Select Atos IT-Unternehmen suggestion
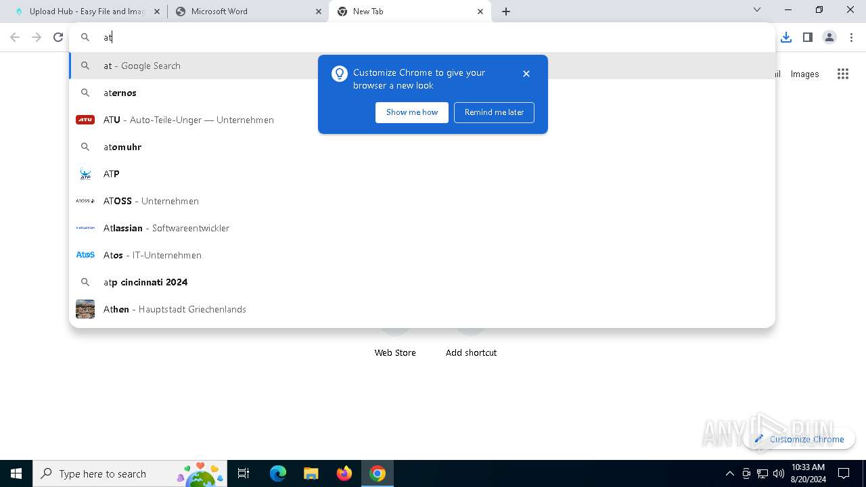 coord(422,255)
